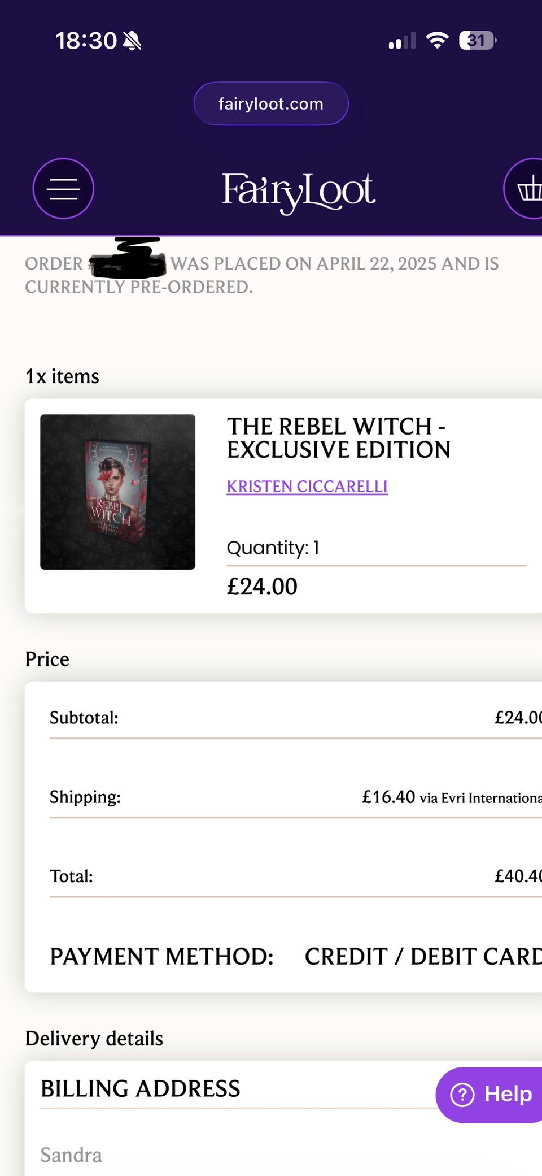Tap the Credit / Debit Card payment method

[x=422, y=957]
